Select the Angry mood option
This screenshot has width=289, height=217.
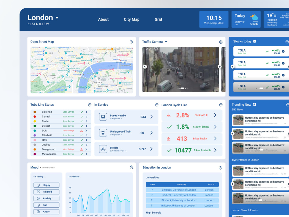click(47, 212)
